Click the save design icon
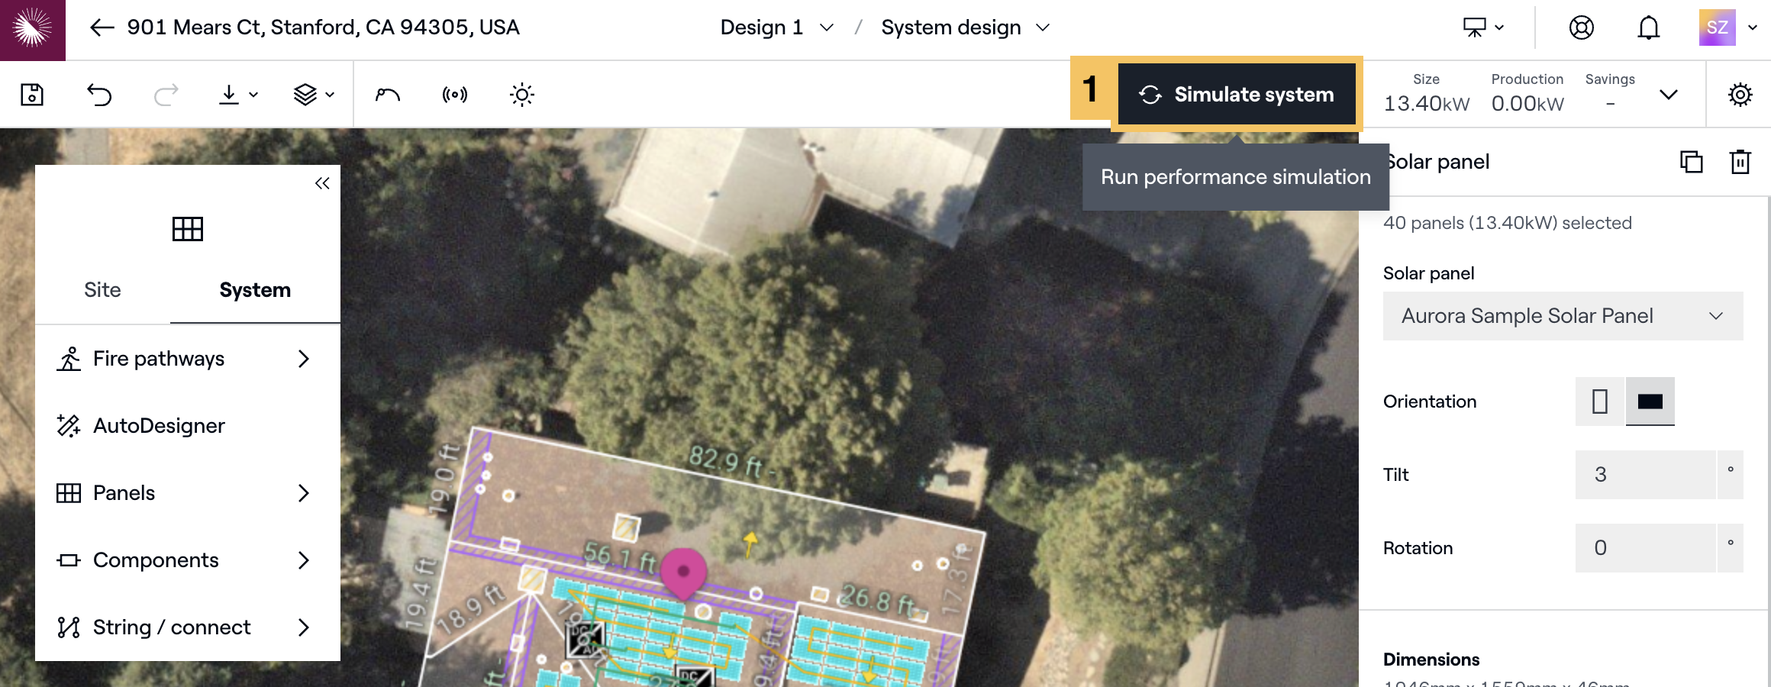1771x687 pixels. pos(32,95)
